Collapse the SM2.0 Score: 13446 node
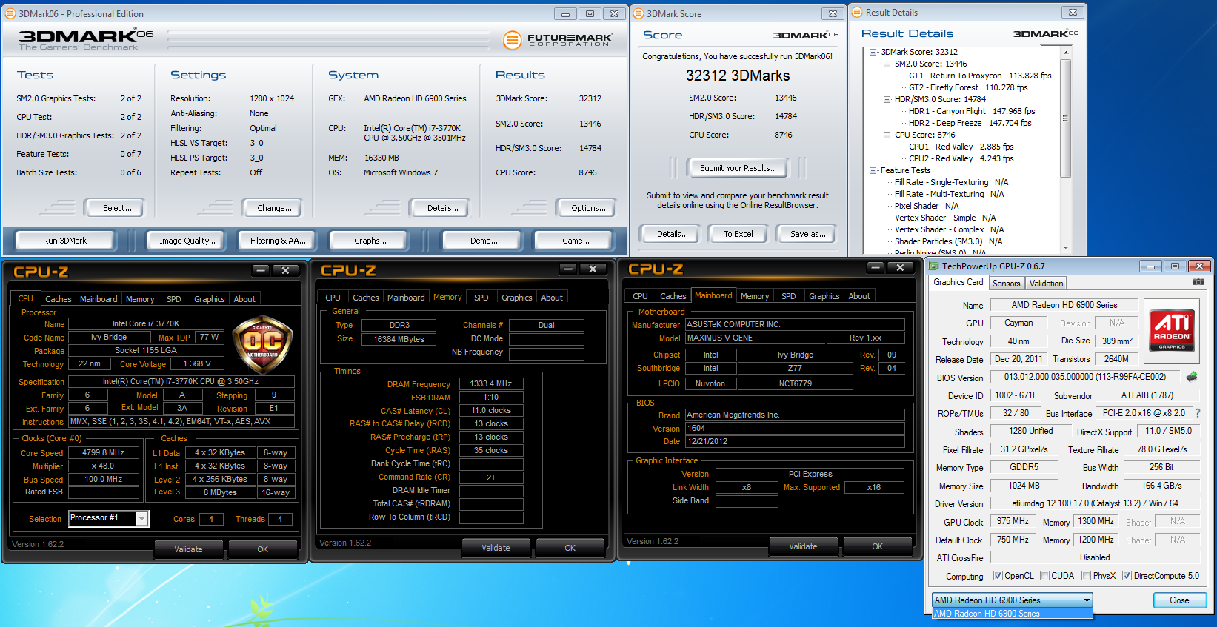Image resolution: width=1217 pixels, height=627 pixels. [x=887, y=64]
